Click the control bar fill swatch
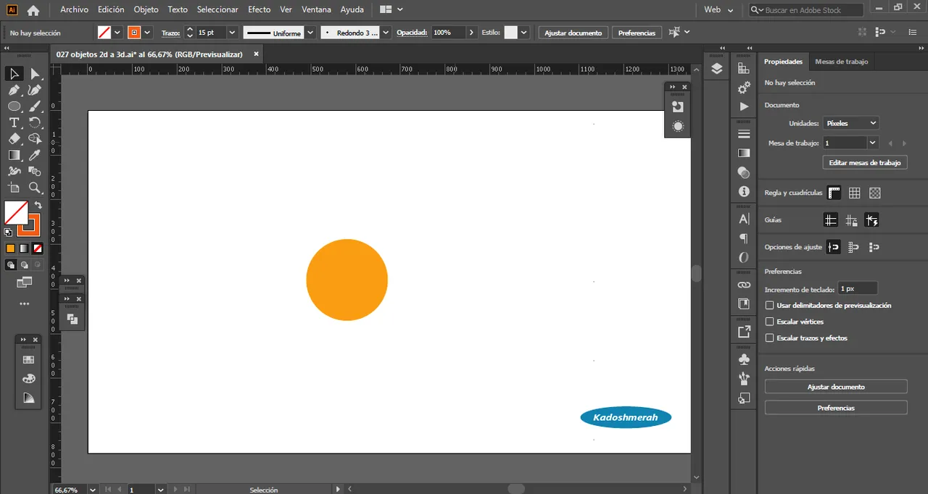The height and width of the screenshot is (494, 928). click(104, 33)
